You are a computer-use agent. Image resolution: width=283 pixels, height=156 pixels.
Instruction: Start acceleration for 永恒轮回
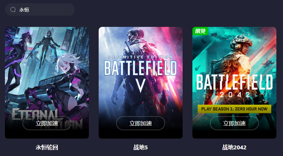point(47,123)
